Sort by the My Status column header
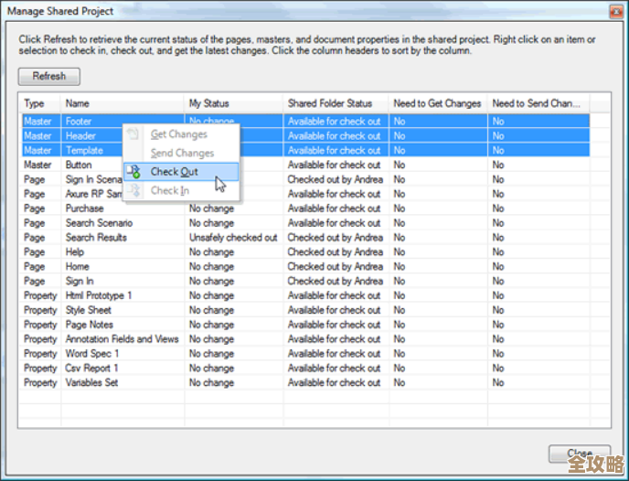 click(x=232, y=103)
